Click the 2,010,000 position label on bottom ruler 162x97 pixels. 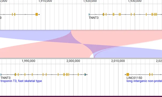click(x=118, y=61)
